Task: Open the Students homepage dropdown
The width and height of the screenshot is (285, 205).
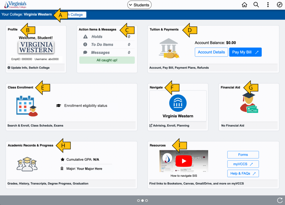Action: (139, 5)
